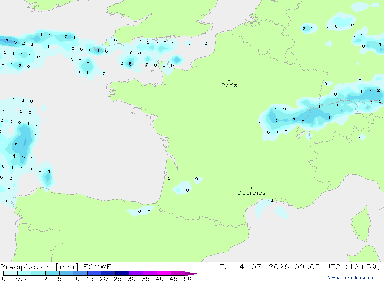Viewport: 384px width, 281px height.
Task: Pick the 25–30 mm legend swatch
Action: [122, 273]
